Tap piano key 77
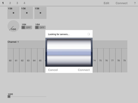This screenshot has width=138, height=103. point(112,60)
